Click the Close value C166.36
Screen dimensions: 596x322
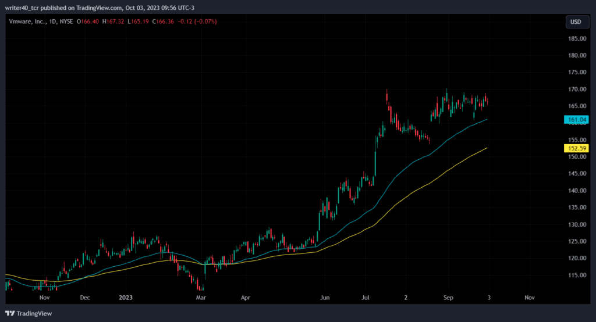click(163, 22)
